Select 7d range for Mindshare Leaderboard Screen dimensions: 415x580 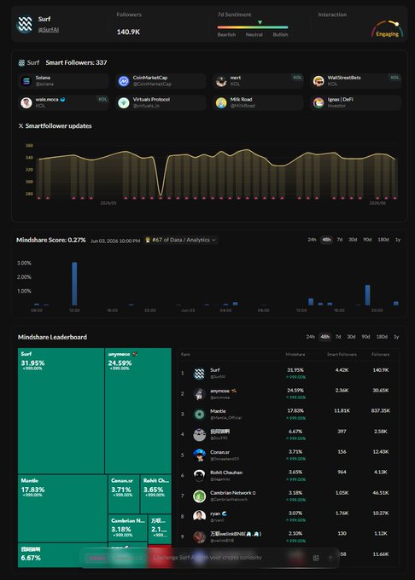coord(338,337)
